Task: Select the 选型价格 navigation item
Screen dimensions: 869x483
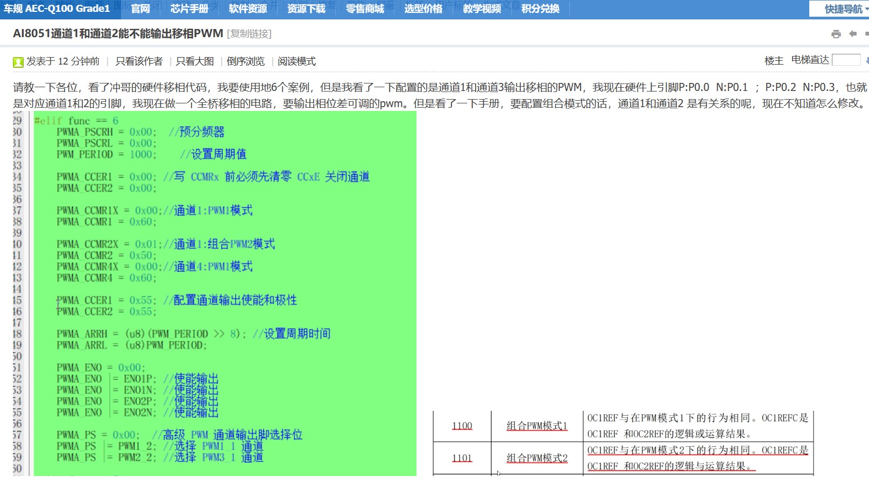Action: click(423, 9)
